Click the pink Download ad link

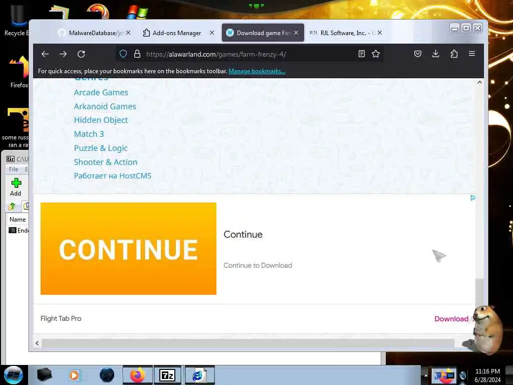[451, 319]
